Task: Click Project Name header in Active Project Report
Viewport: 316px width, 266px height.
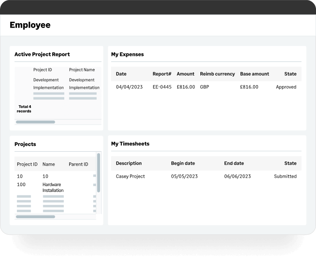Action: pos(82,70)
